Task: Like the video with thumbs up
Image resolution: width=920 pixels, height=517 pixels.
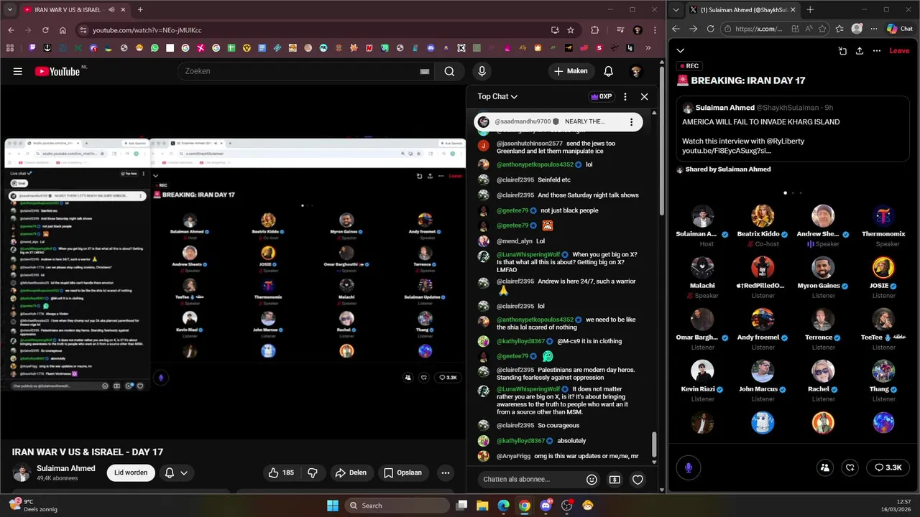Action: coord(281,472)
